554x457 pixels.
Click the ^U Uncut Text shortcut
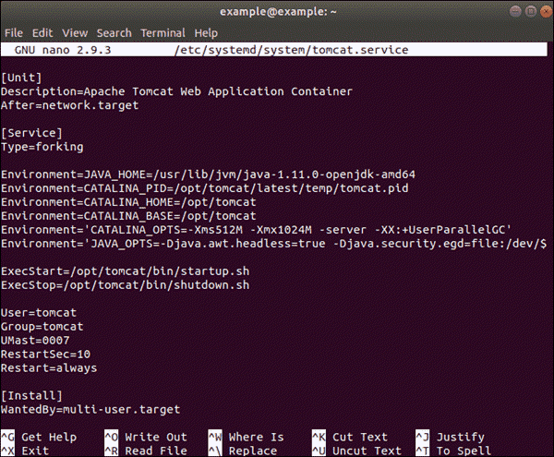[356, 451]
